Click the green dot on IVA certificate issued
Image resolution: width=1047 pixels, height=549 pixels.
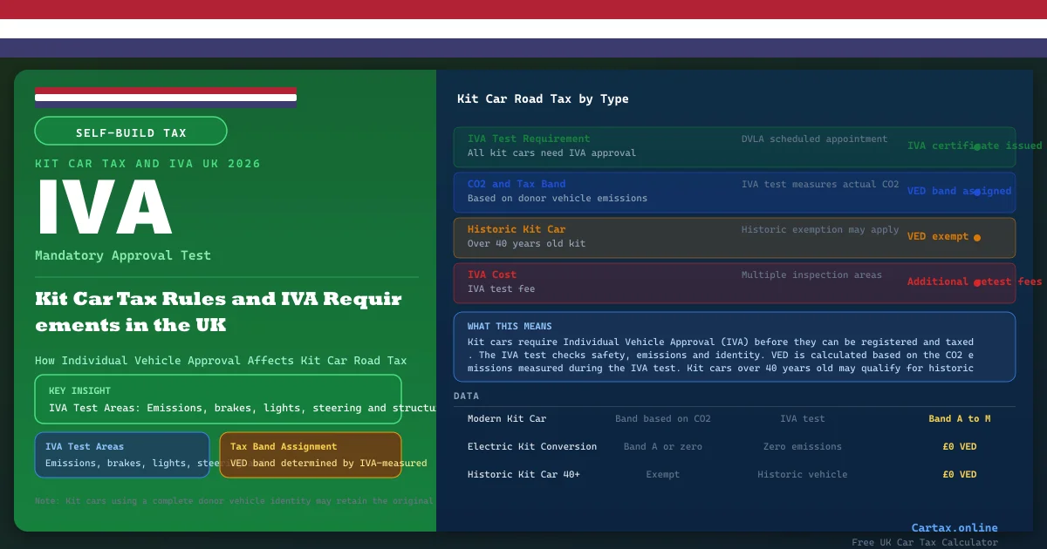coord(977,147)
